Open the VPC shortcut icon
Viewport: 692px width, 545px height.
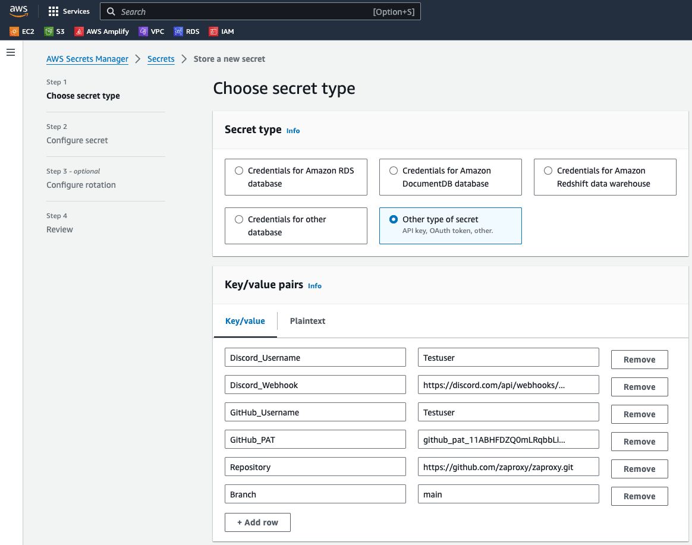click(143, 31)
